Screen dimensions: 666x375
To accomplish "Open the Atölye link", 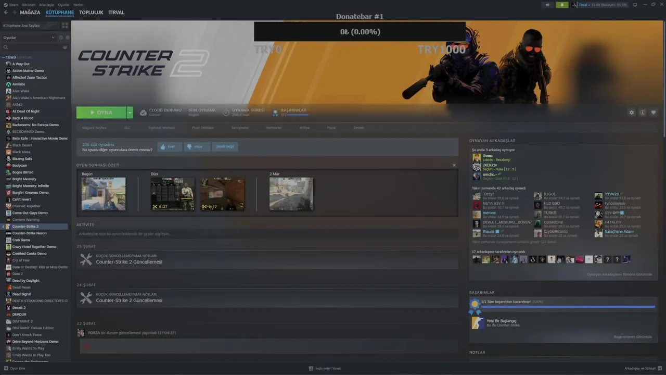I will [304, 128].
